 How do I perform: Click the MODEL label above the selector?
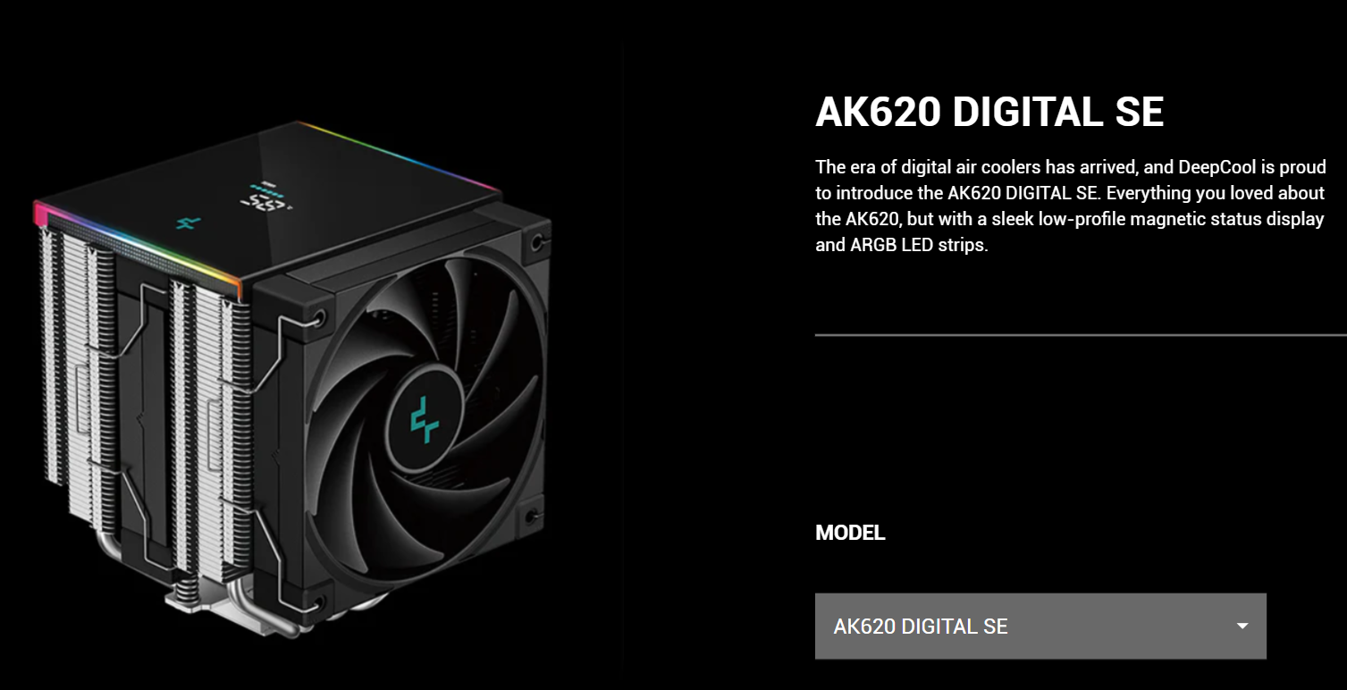point(850,533)
